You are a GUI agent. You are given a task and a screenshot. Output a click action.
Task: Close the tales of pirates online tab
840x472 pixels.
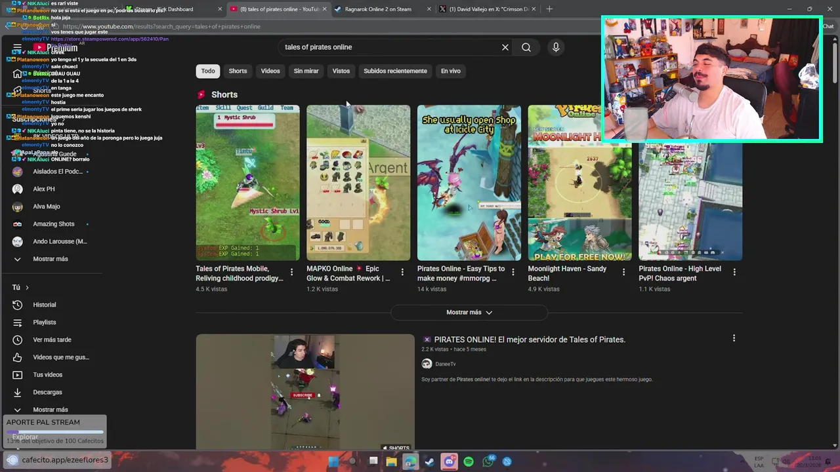click(x=324, y=9)
